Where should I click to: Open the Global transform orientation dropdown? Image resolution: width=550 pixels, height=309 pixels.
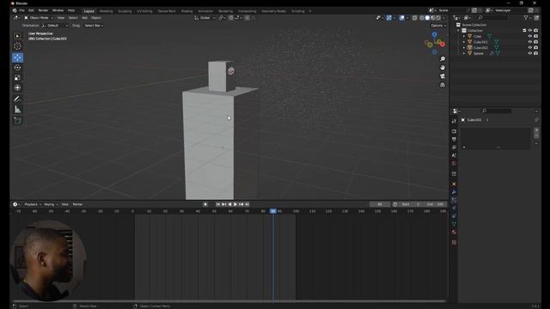pos(205,18)
